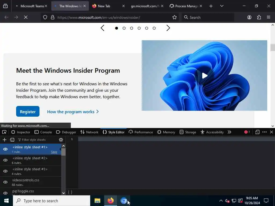This screenshot has height=206, width=275.
Task: List all tabs dropdown arrow
Action: coord(222,6)
